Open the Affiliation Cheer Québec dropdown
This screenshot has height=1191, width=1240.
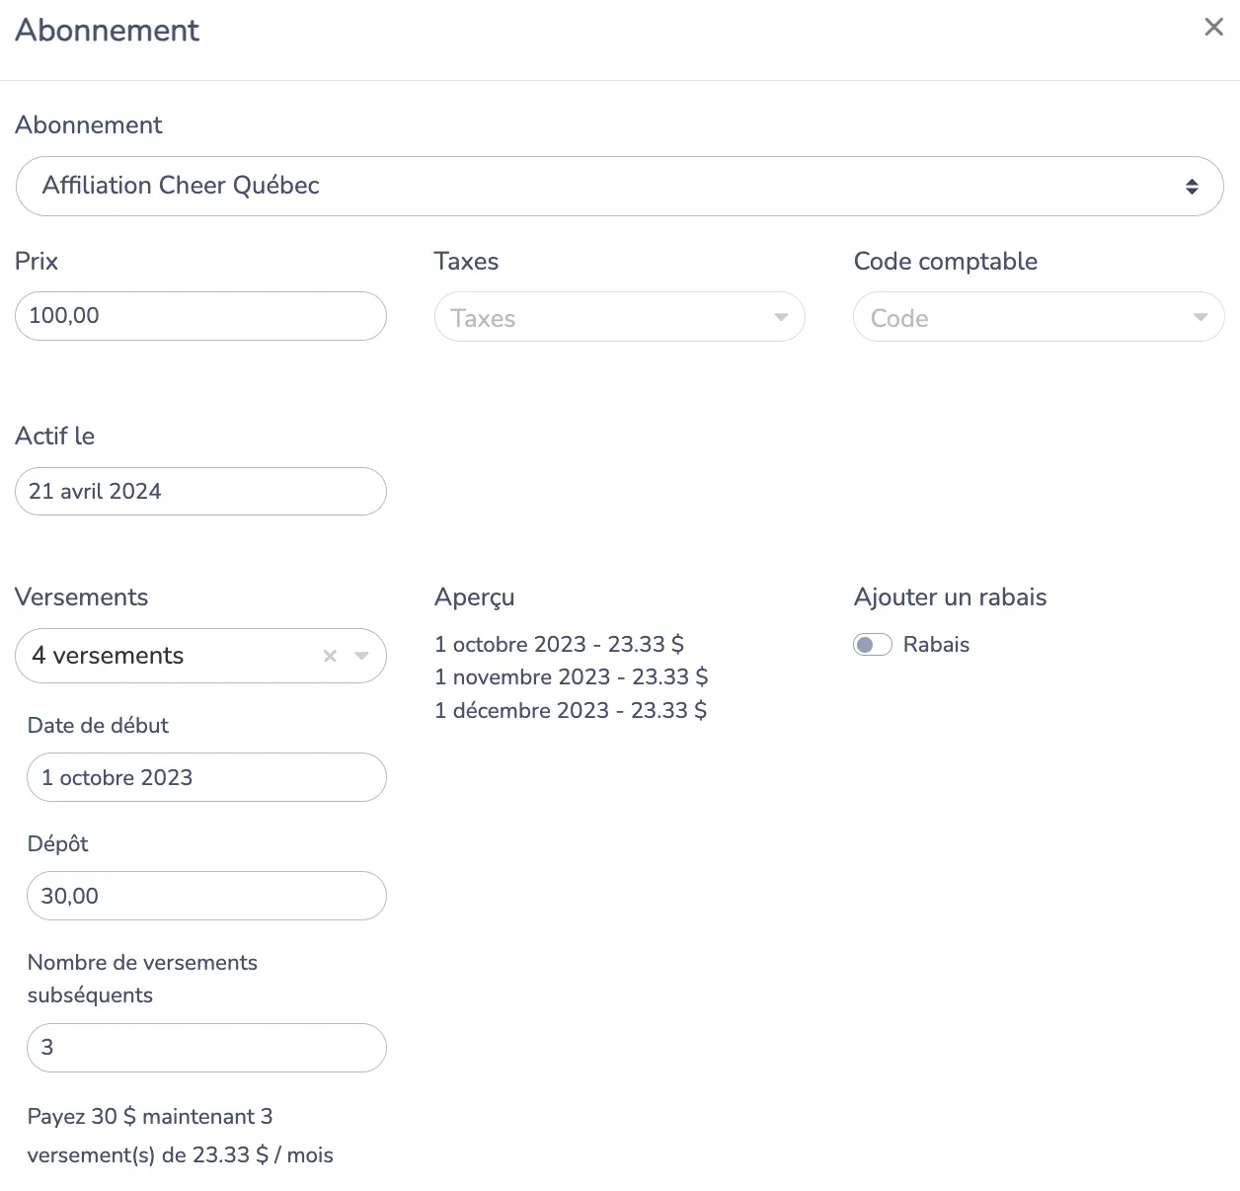[x=620, y=186]
